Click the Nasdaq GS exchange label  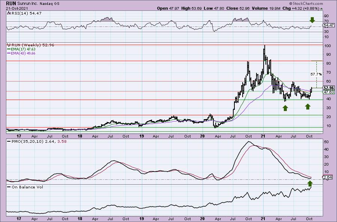click(50, 4)
